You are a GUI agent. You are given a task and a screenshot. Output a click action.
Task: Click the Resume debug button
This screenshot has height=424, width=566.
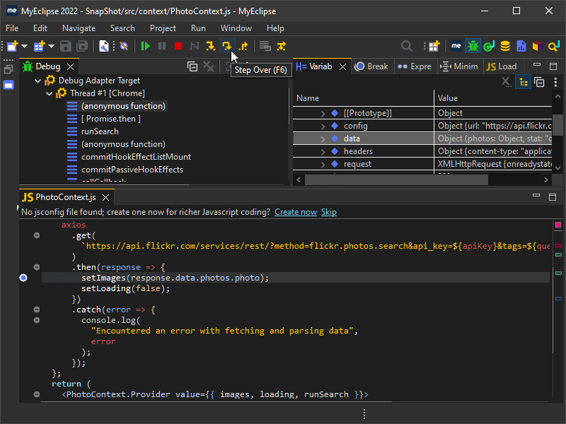(145, 46)
